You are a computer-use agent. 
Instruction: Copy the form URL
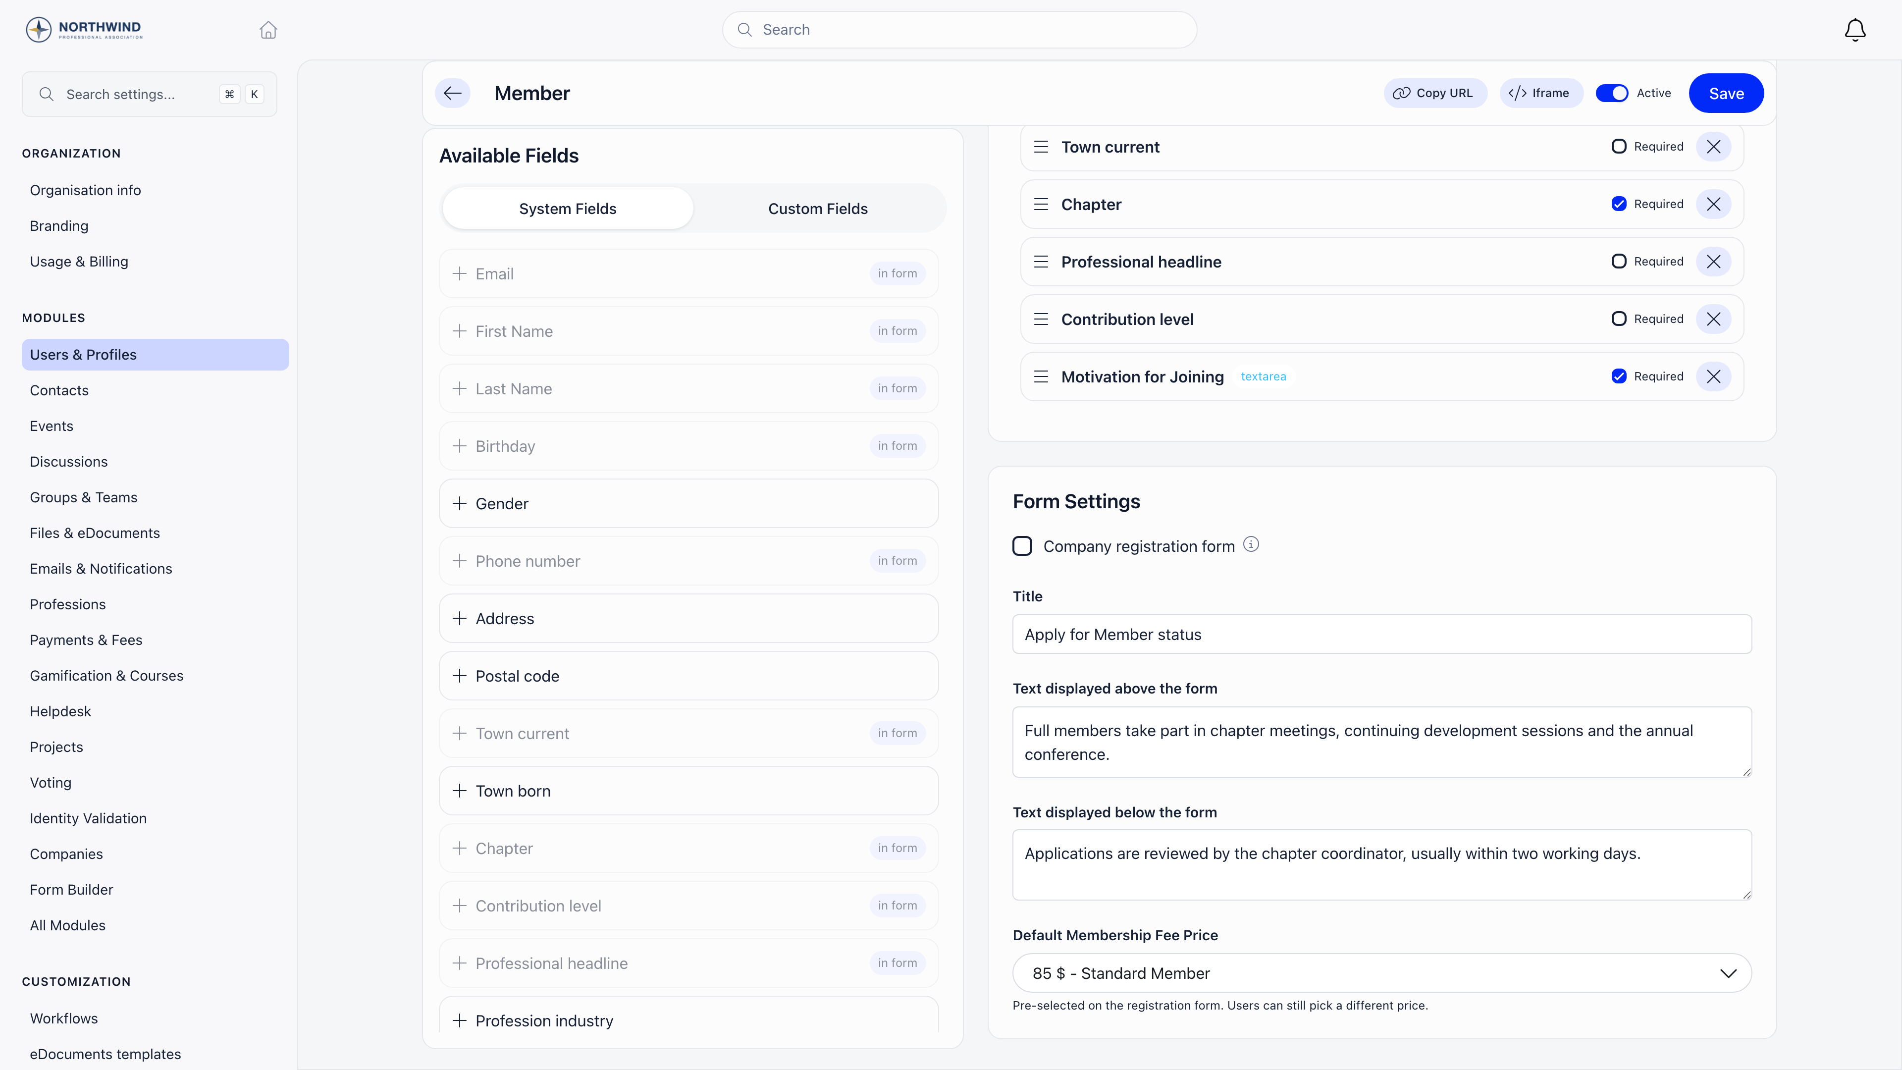1434,93
